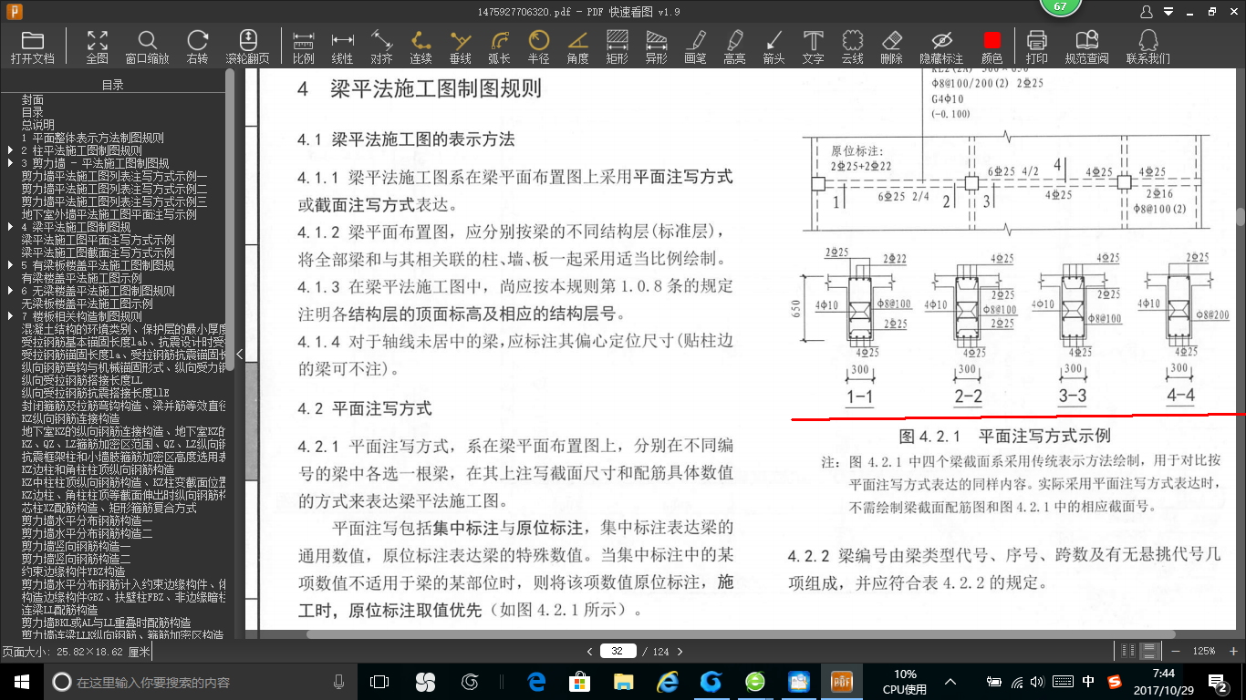The width and height of the screenshot is (1246, 700).
Task: Select the 矩形 rectangle area tool
Action: (x=618, y=46)
